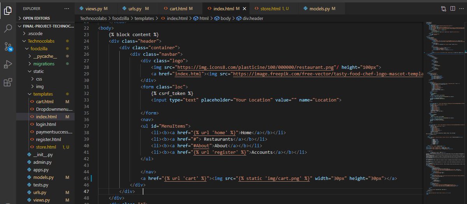
Task: Click the Open Changes icon in editor toolbar
Action: coord(444,8)
